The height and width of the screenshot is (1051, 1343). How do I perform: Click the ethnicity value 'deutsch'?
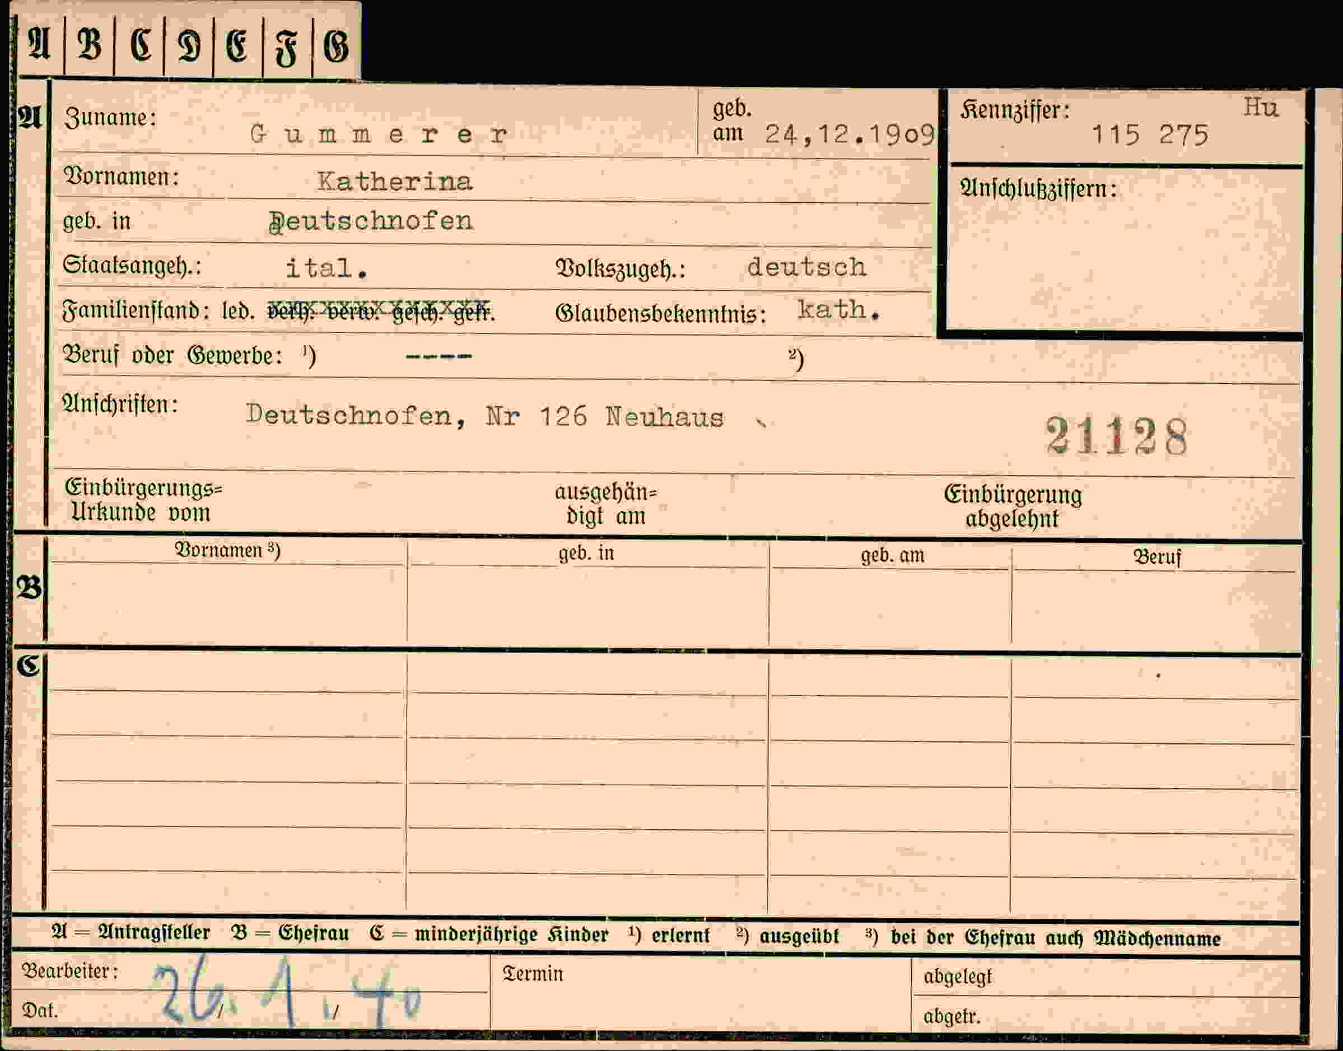(806, 267)
